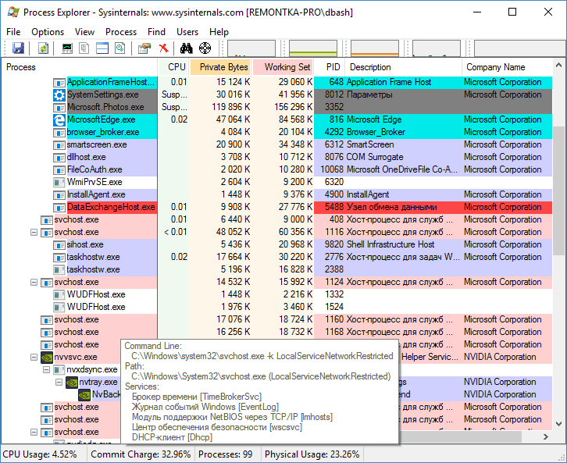Click the vertical scrollbar down arrow
This screenshot has height=463, width=567.
558,424
